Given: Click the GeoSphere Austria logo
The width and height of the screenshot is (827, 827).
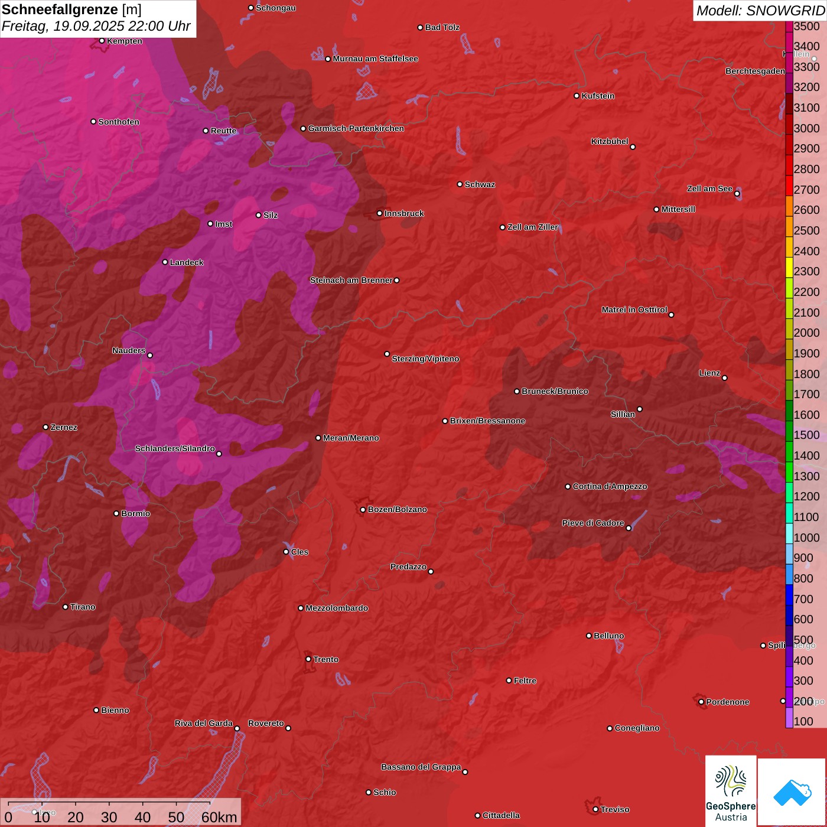Looking at the screenshot, I should tap(731, 790).
